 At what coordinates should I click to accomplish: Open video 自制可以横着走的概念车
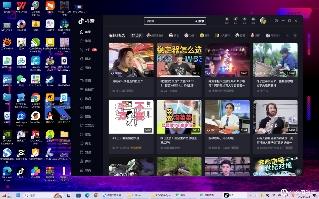pyautogui.click(x=131, y=60)
